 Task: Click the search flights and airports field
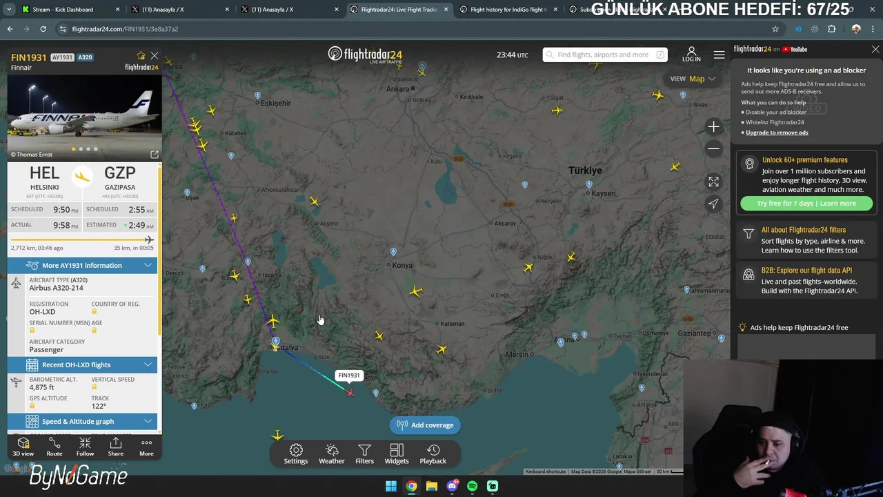pyautogui.click(x=605, y=55)
